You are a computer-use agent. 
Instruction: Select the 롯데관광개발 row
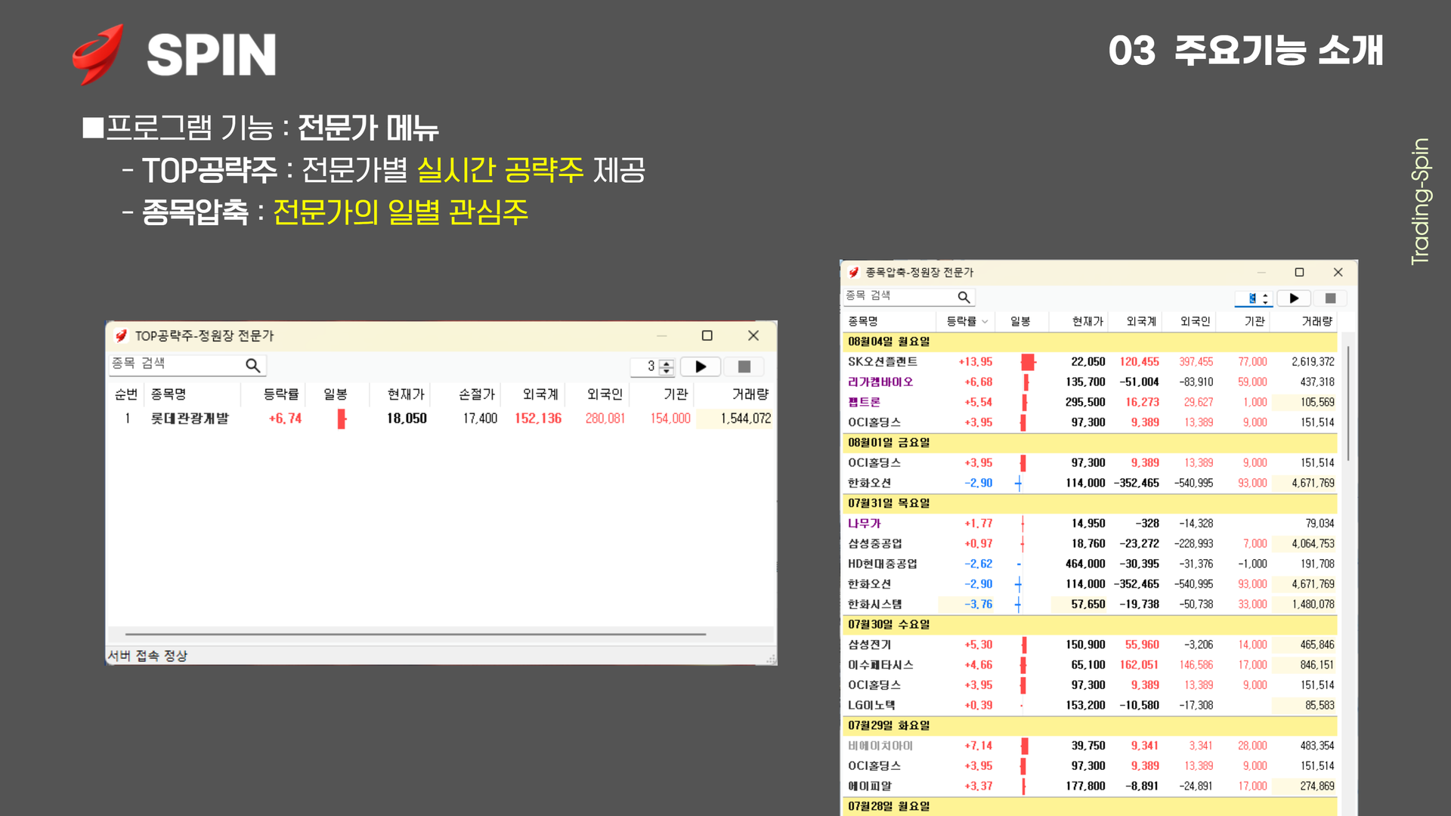(189, 419)
